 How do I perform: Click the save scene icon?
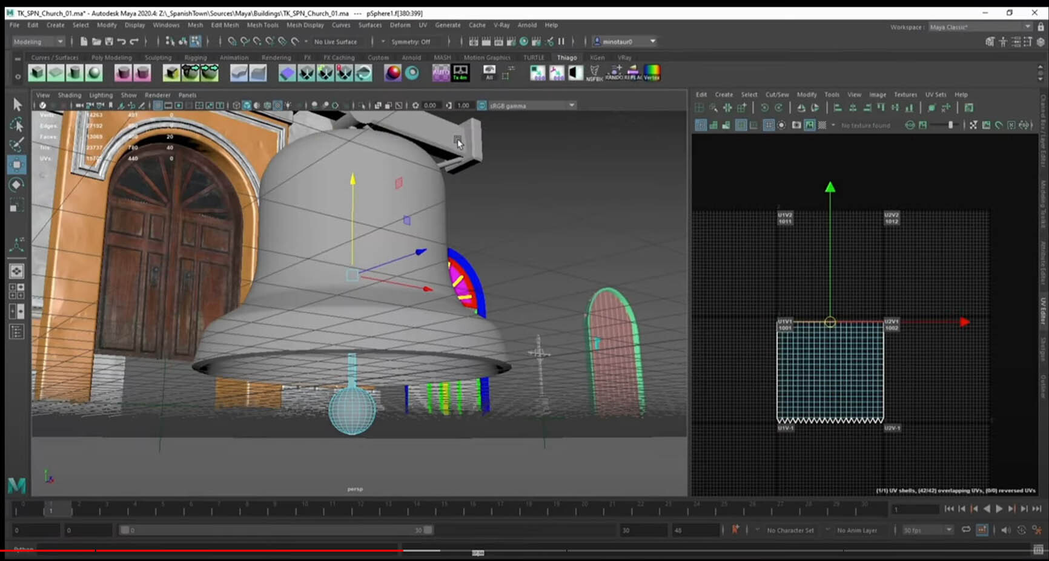[109, 42]
